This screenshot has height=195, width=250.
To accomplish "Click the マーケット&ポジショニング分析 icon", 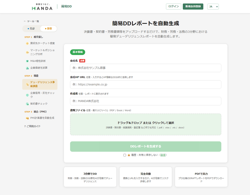I will pos(27,52).
